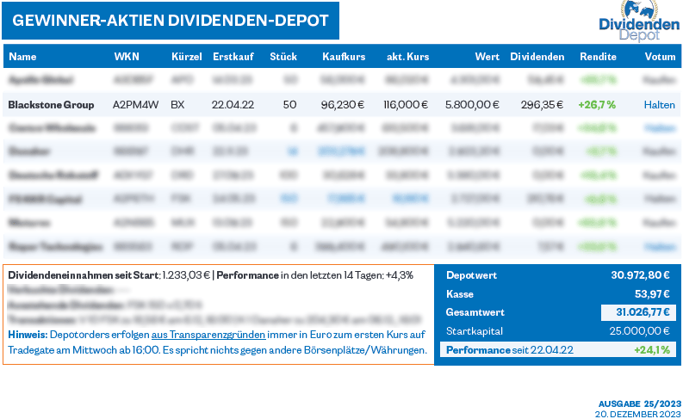
Task: Click the Gewinner-Aktien Dividenden-Depot title banner
Action: point(171,21)
